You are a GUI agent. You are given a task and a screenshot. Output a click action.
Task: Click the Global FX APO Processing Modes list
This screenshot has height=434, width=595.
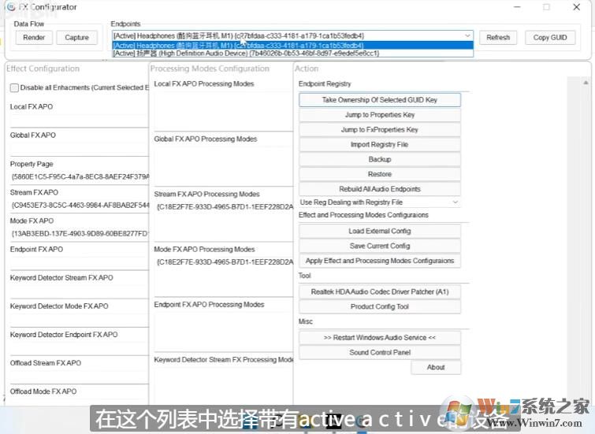[224, 165]
